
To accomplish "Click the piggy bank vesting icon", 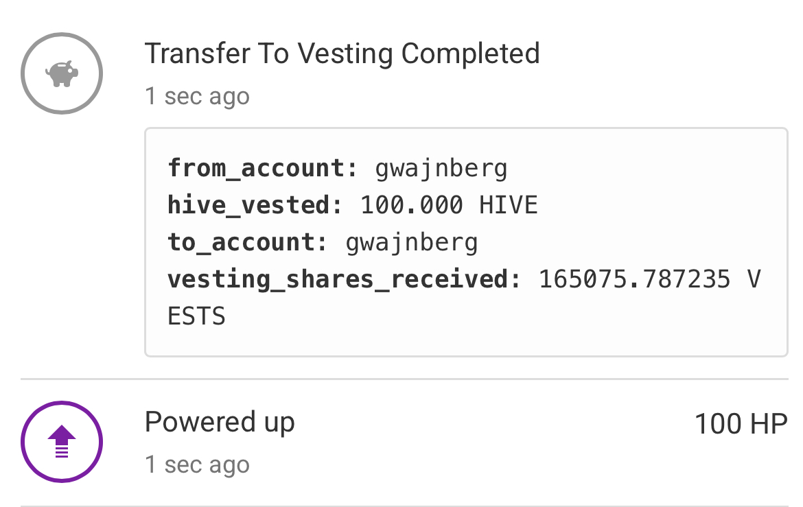I will click(62, 73).
